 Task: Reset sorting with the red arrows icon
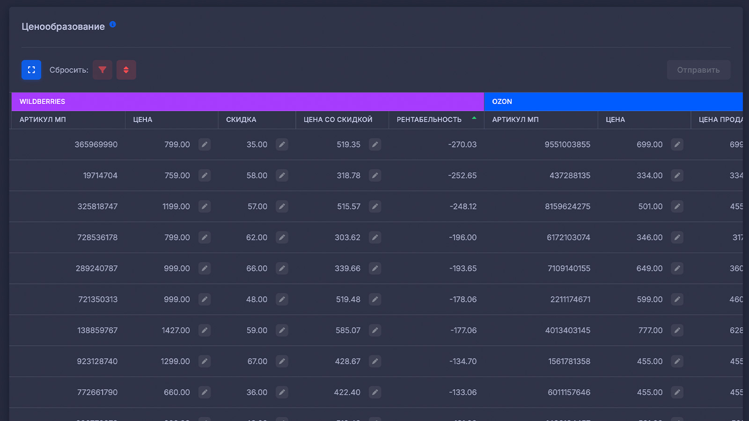coord(126,70)
